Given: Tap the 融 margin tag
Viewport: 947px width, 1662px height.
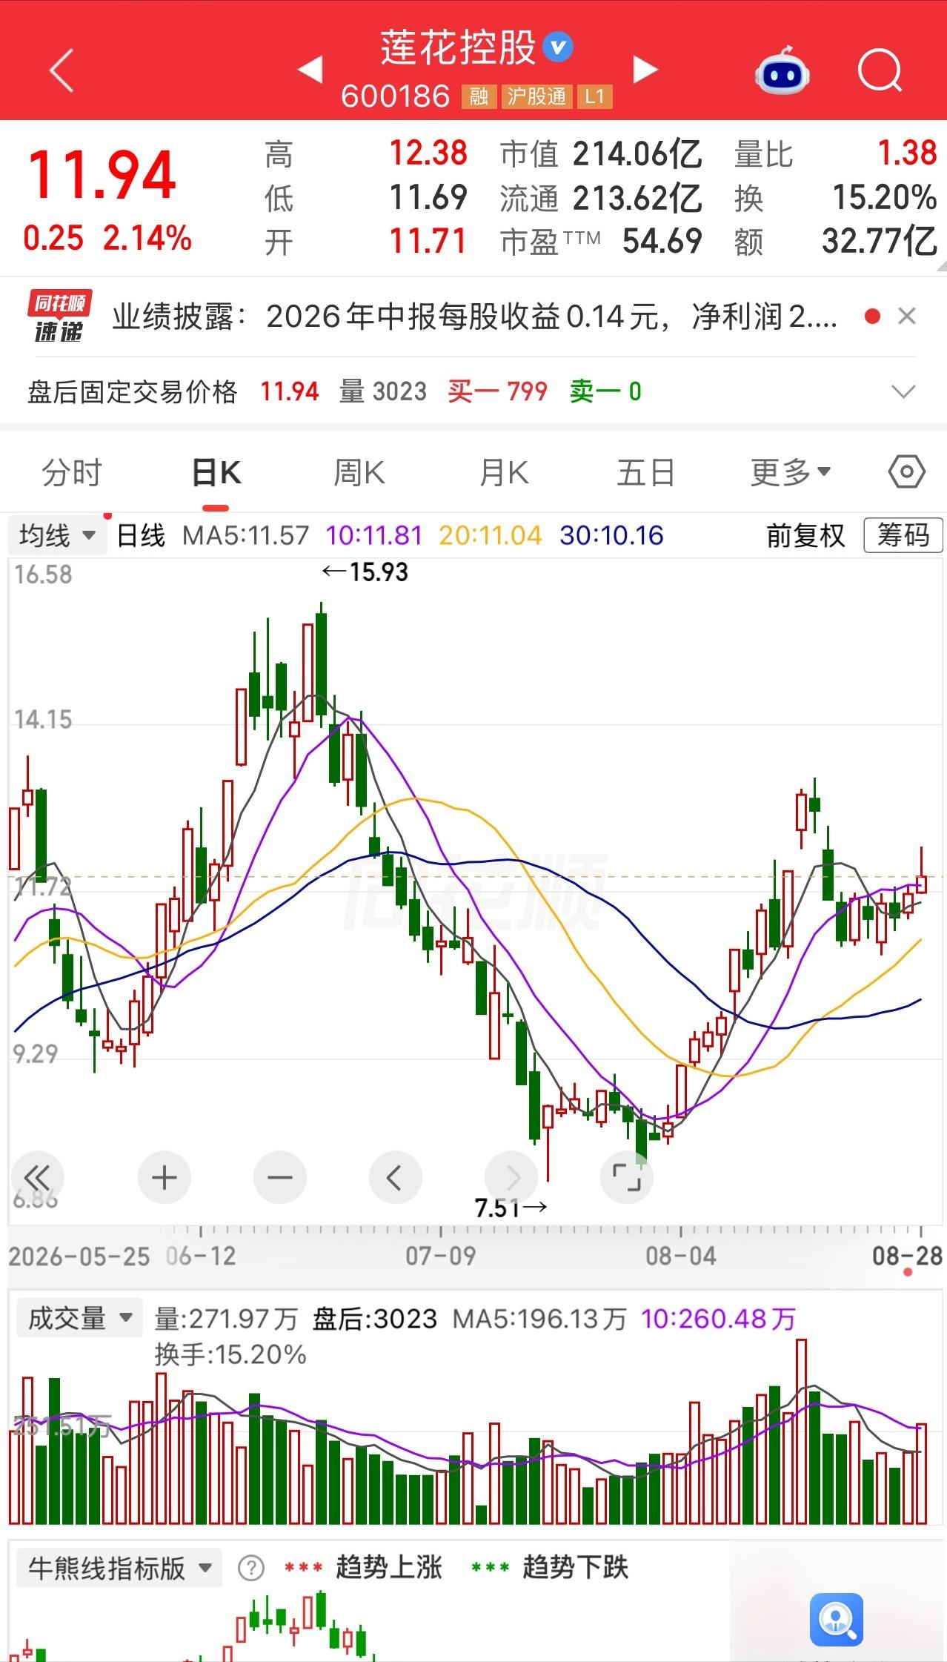Looking at the screenshot, I should (479, 96).
